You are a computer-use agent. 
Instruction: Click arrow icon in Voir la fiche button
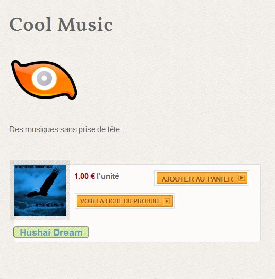point(167,201)
